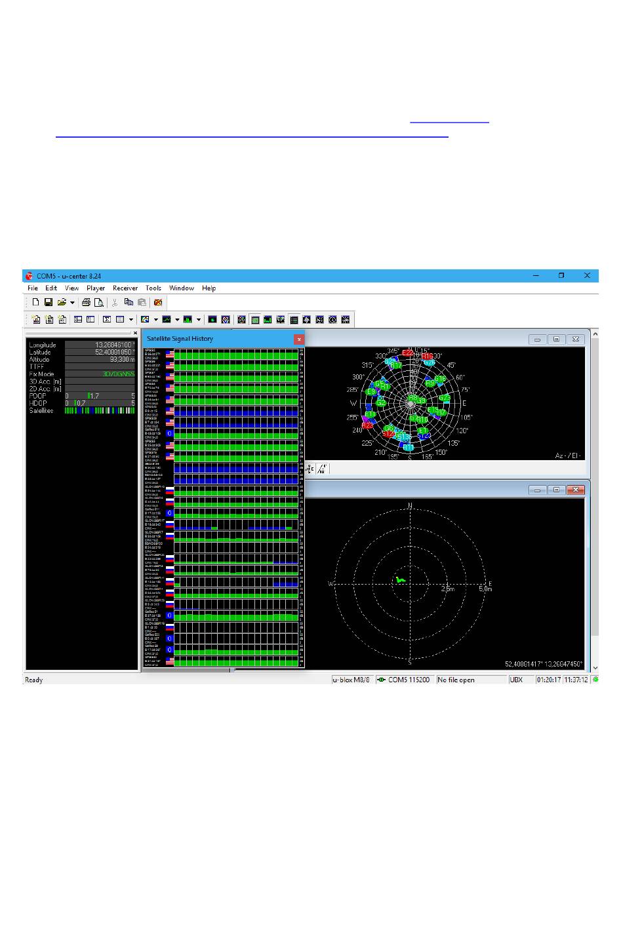
Task: Toggle the pressed green panel toolbar button
Action: pyautogui.click(x=254, y=320)
